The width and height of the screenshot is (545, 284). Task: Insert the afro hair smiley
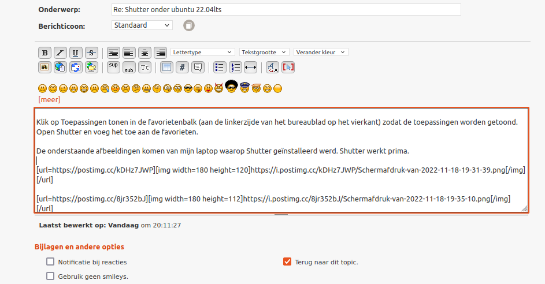click(232, 86)
